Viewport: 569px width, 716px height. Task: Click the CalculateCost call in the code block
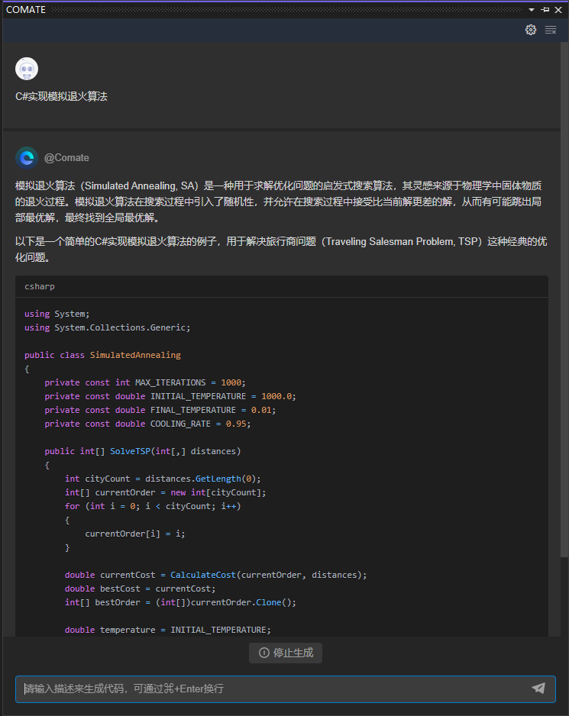coord(202,574)
